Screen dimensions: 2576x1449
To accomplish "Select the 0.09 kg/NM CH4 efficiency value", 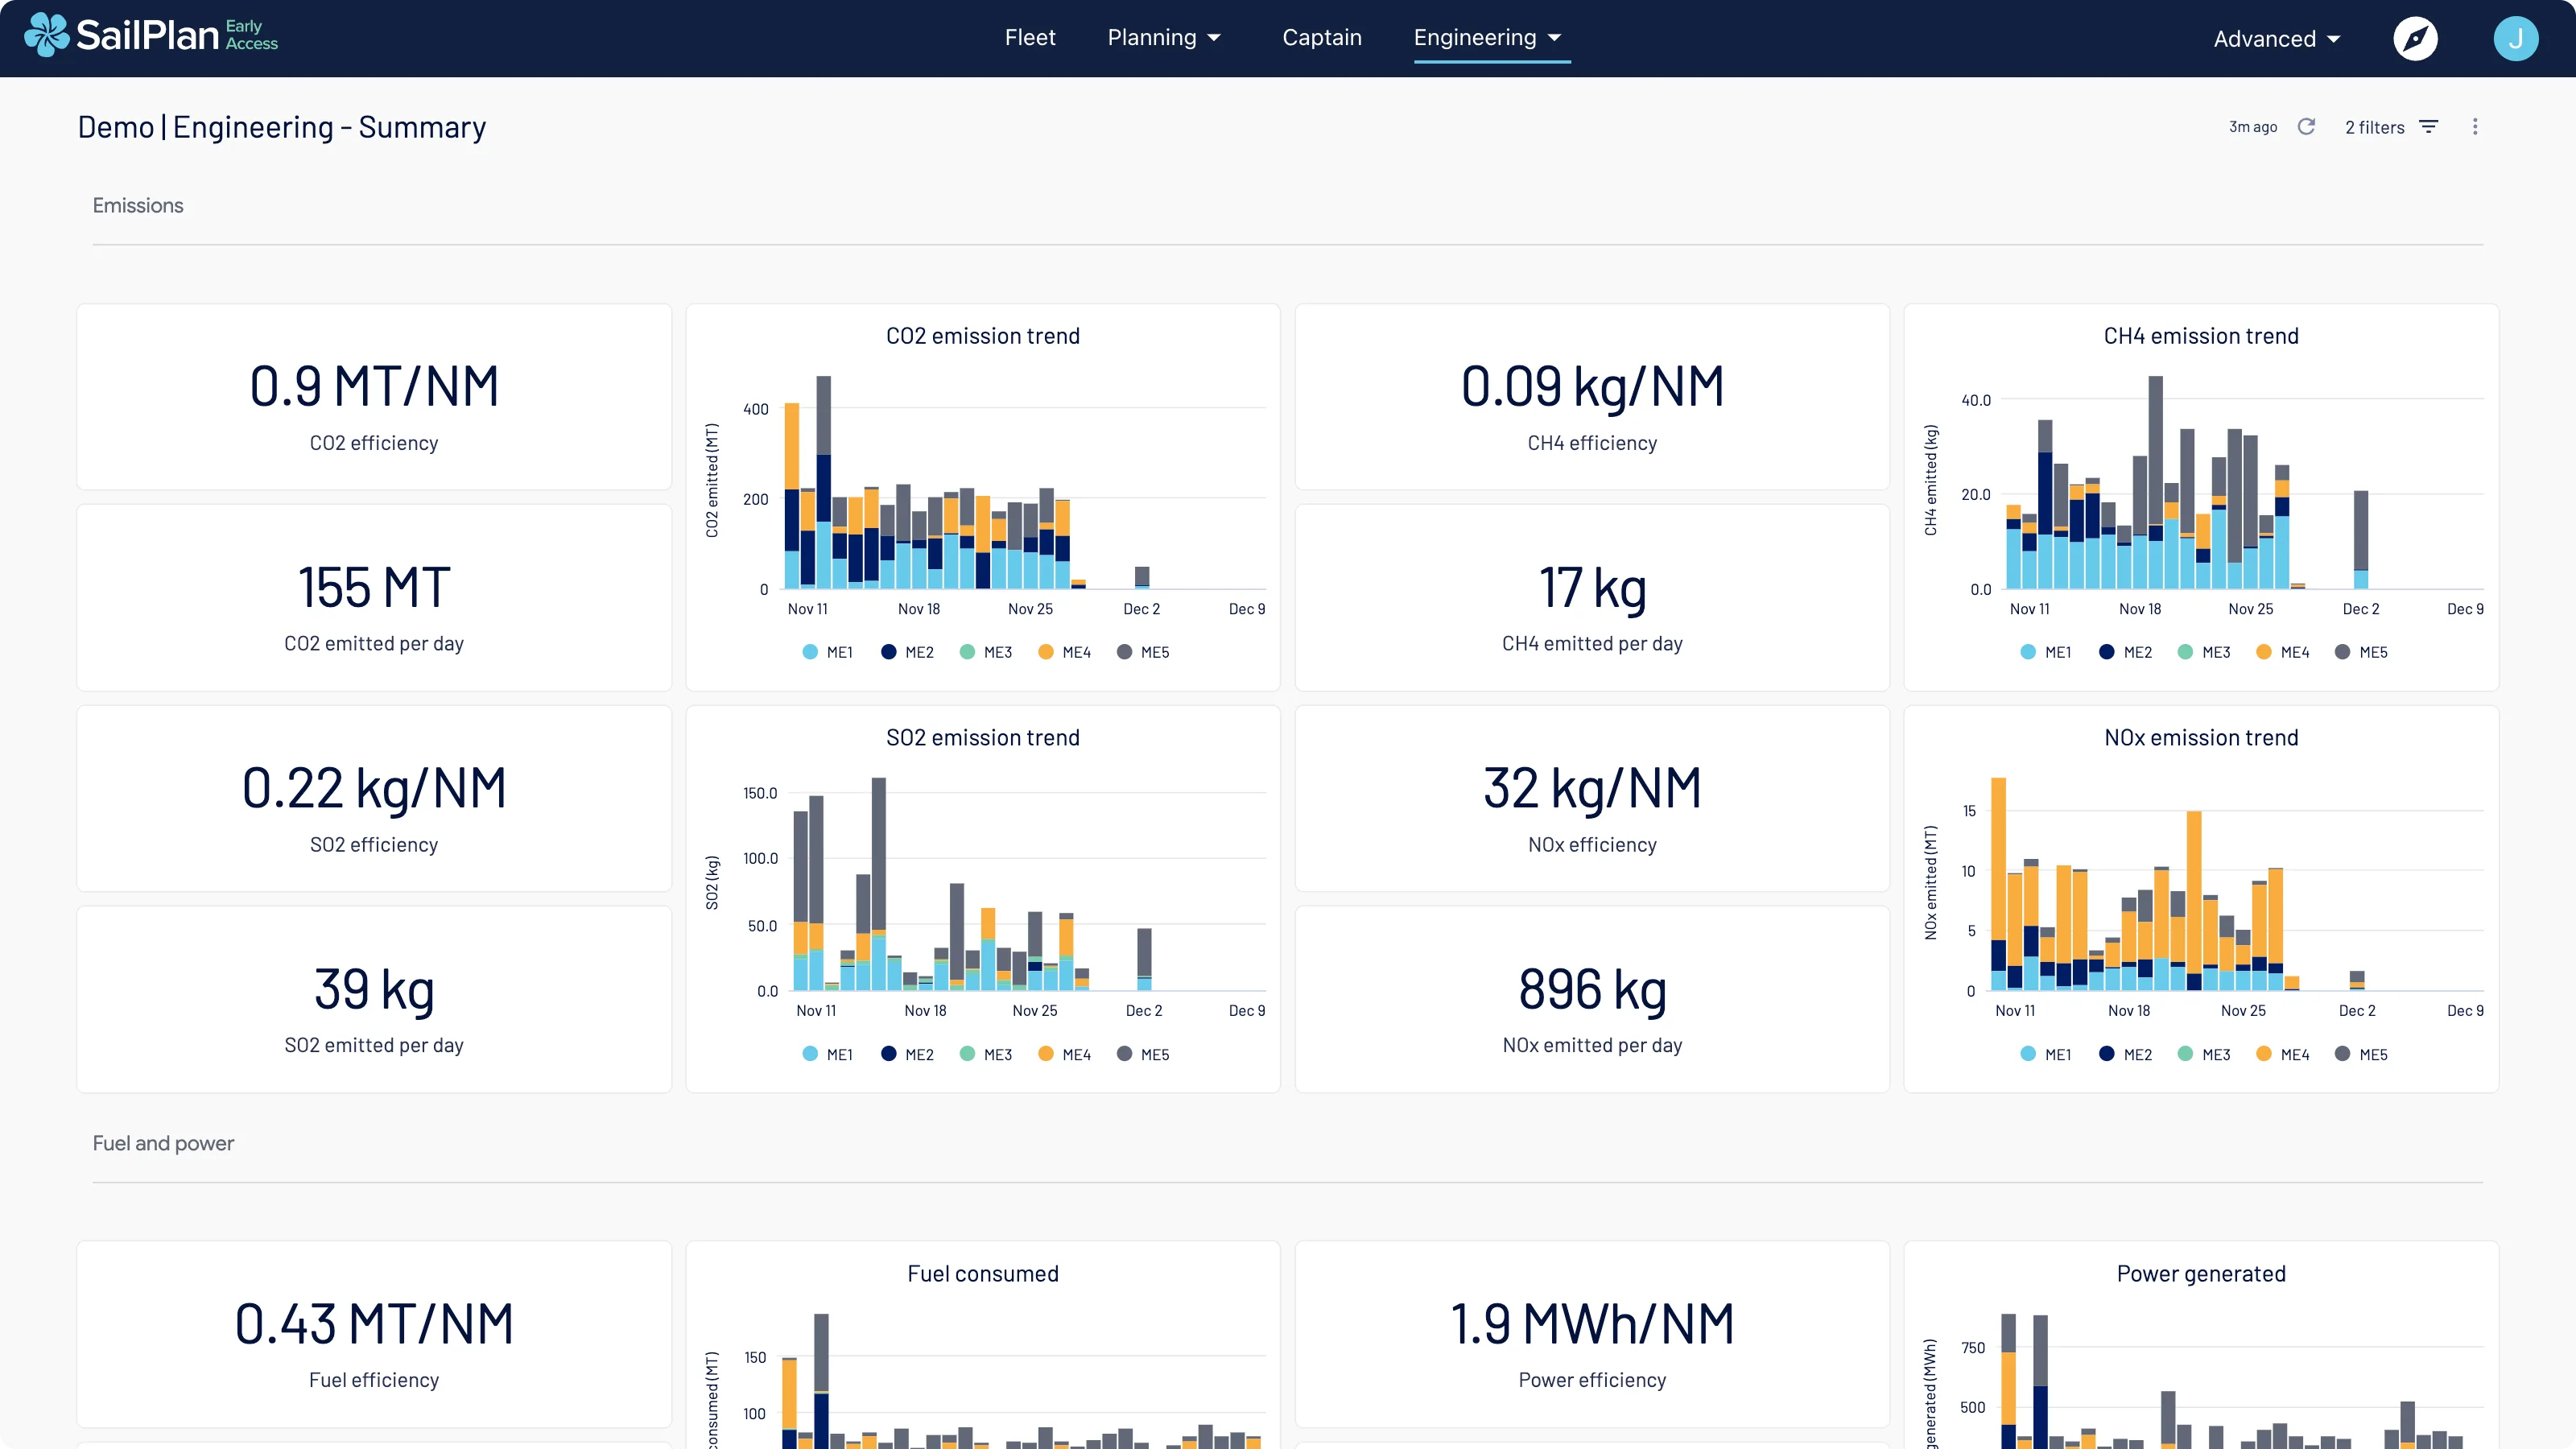I will point(1592,386).
